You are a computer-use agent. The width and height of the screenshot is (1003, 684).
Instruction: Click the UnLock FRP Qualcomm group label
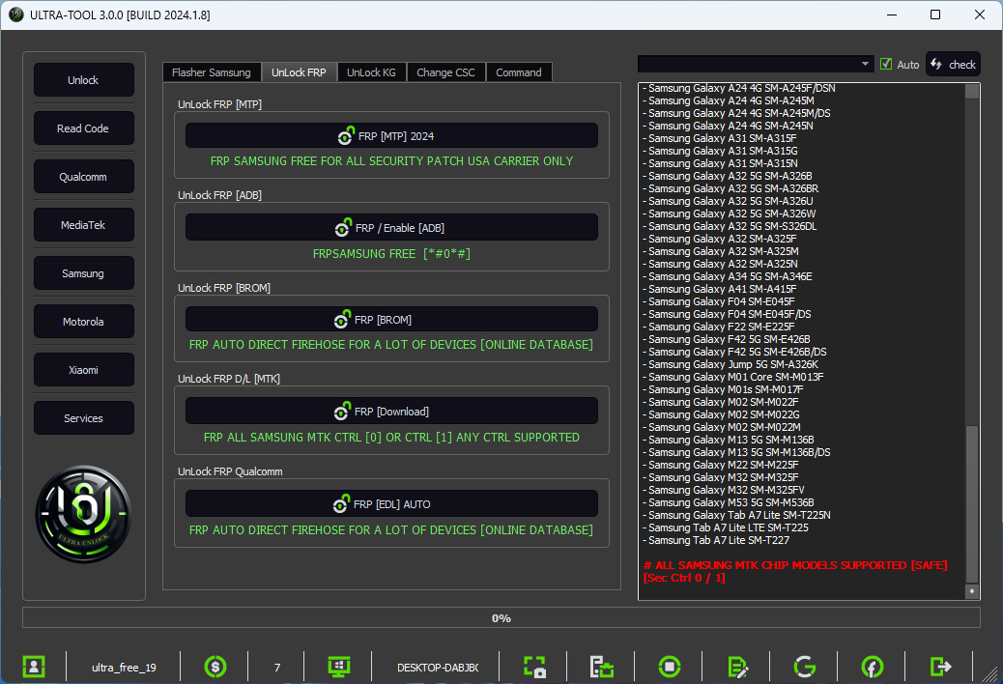[x=230, y=471]
